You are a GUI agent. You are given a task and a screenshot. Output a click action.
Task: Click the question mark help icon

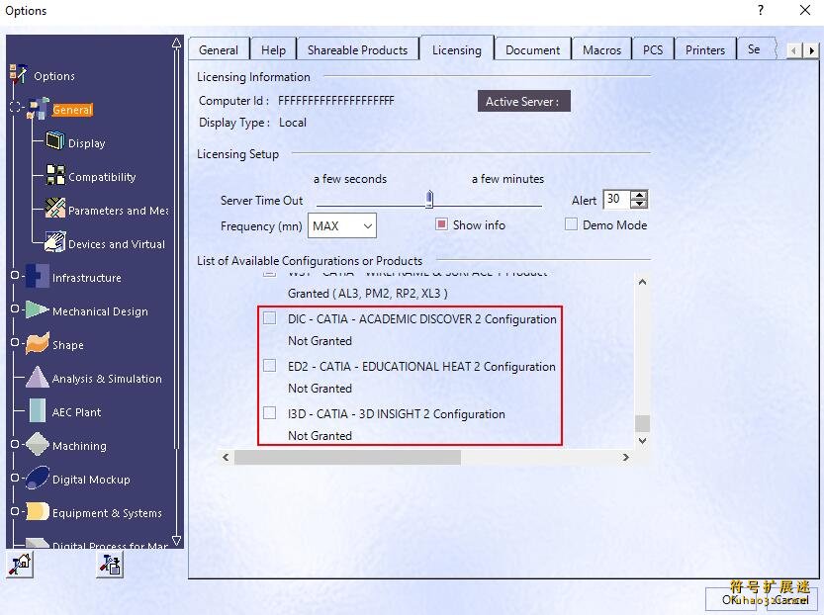[x=761, y=10]
